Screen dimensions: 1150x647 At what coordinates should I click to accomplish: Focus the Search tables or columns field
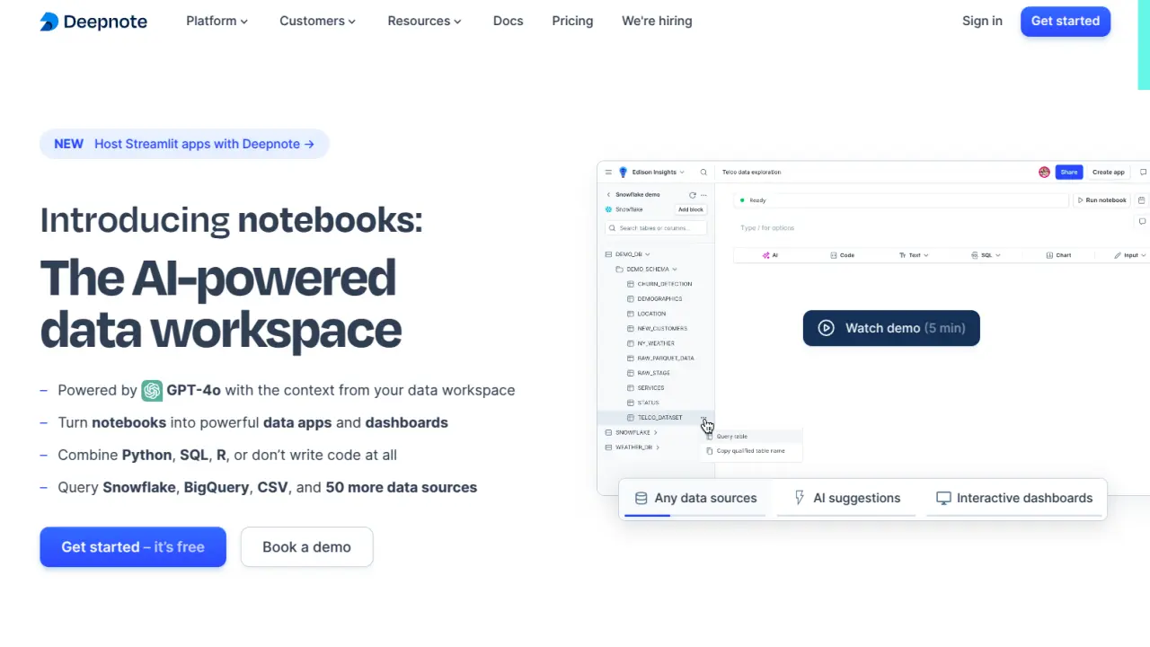click(656, 228)
